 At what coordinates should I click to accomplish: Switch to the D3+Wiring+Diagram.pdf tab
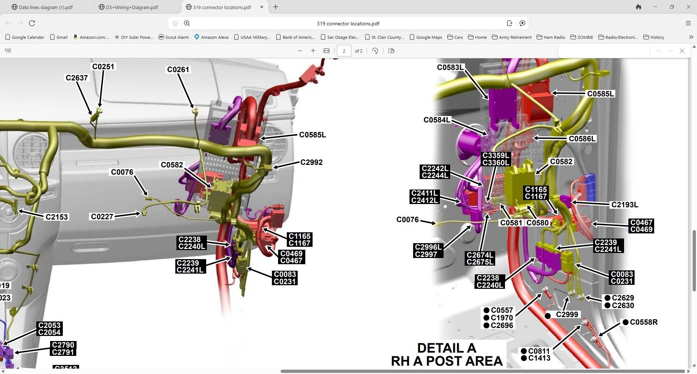click(132, 7)
